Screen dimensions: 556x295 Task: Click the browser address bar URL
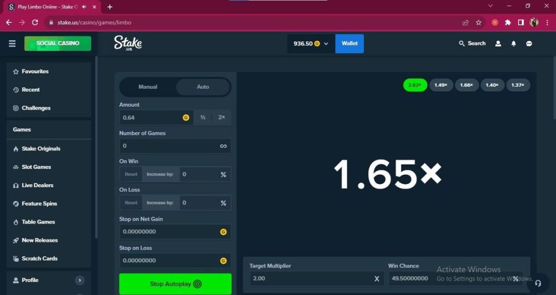(x=94, y=22)
